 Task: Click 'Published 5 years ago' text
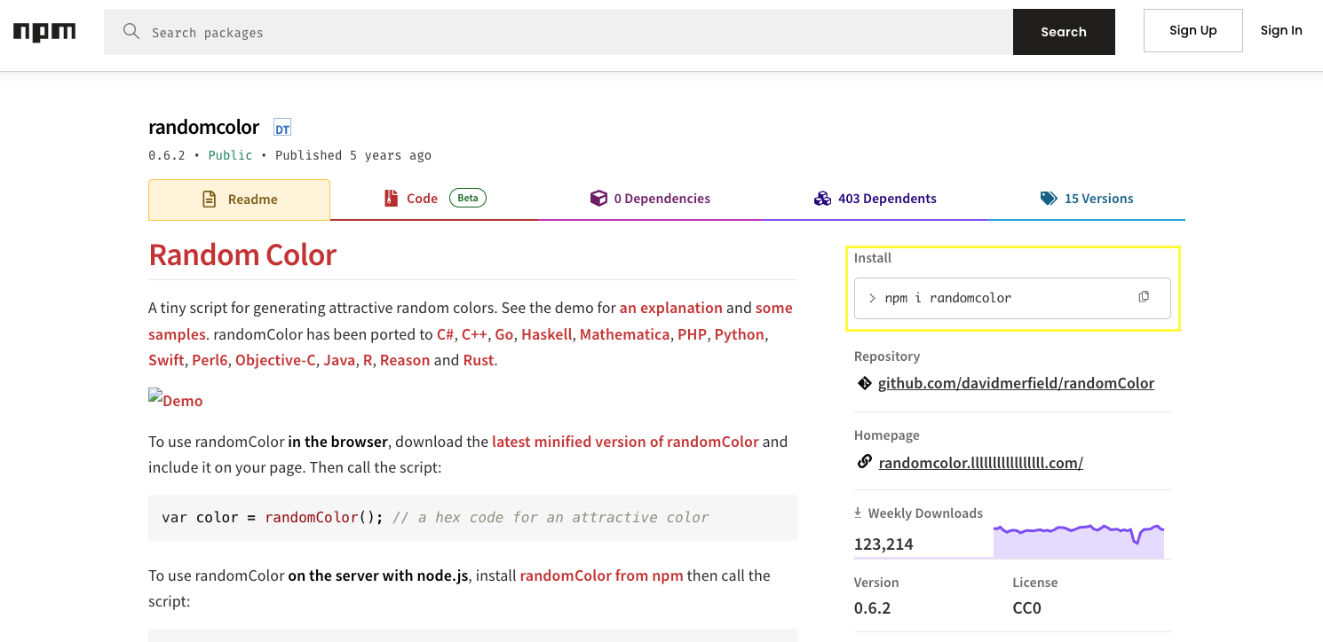pos(353,155)
